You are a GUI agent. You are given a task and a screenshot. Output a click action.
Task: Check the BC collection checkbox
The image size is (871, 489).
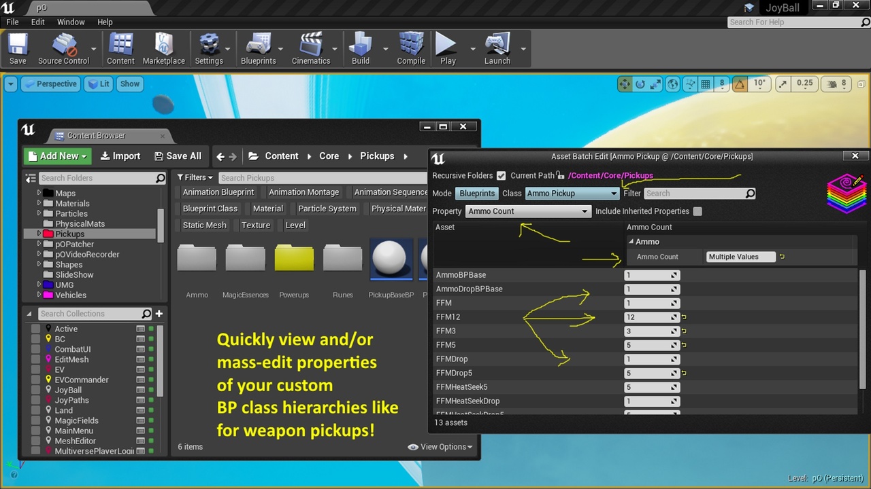36,339
